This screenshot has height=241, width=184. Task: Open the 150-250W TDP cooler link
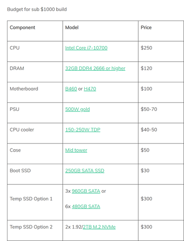[83, 130]
